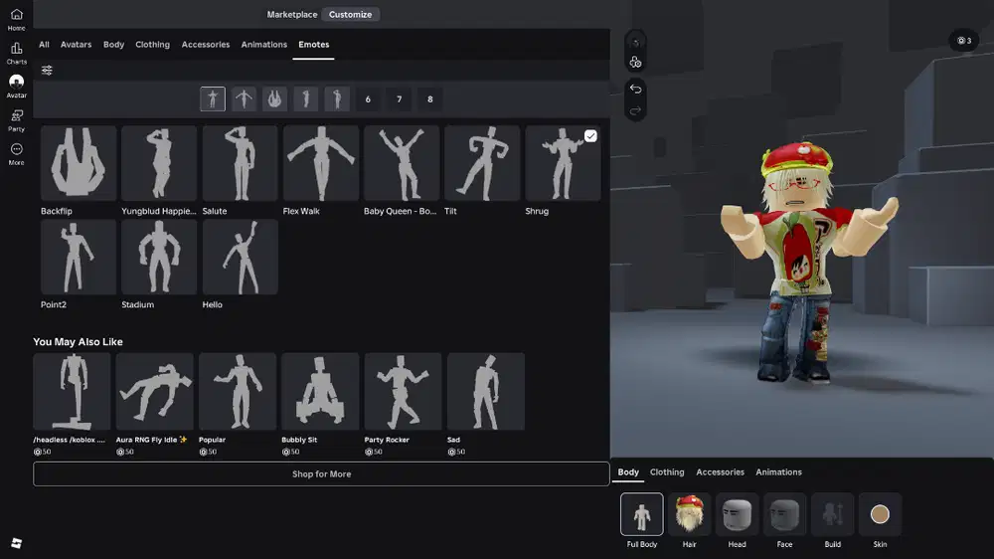The image size is (994, 559).
Task: Click the Robux balance icon
Action: pyautogui.click(x=963, y=41)
